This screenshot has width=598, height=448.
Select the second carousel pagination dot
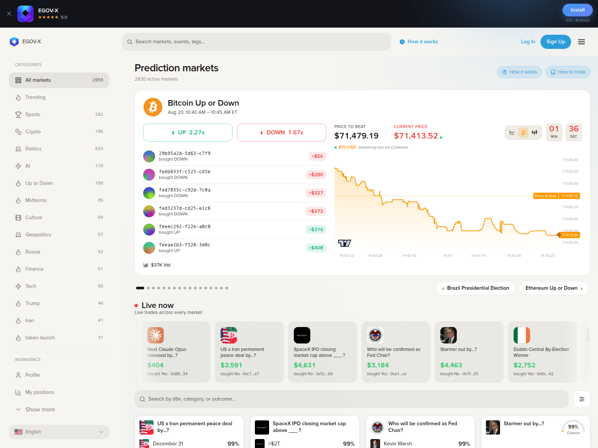point(148,288)
